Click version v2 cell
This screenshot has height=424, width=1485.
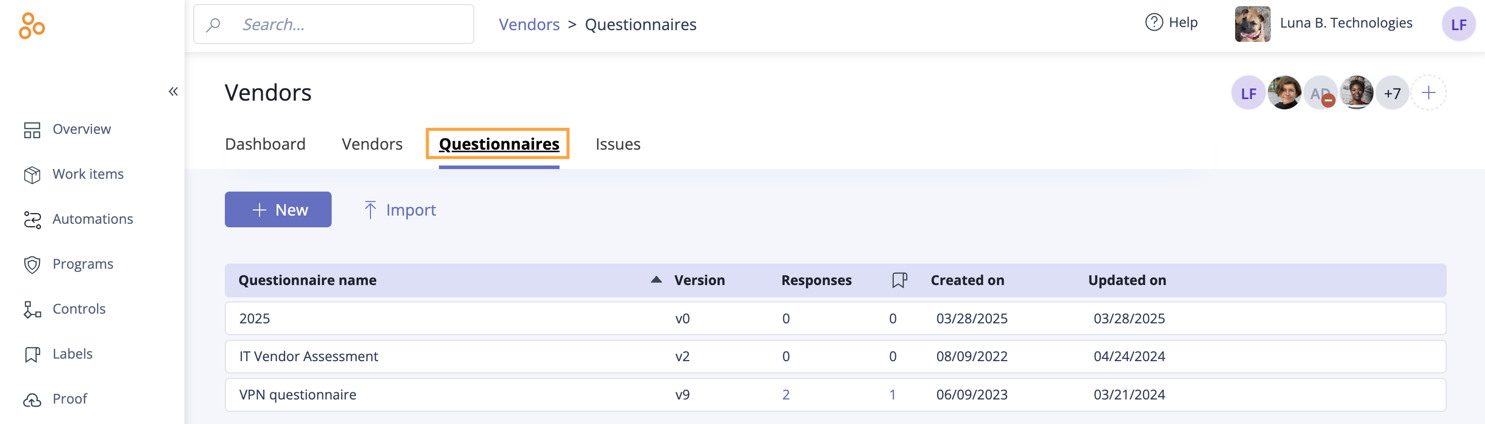682,357
